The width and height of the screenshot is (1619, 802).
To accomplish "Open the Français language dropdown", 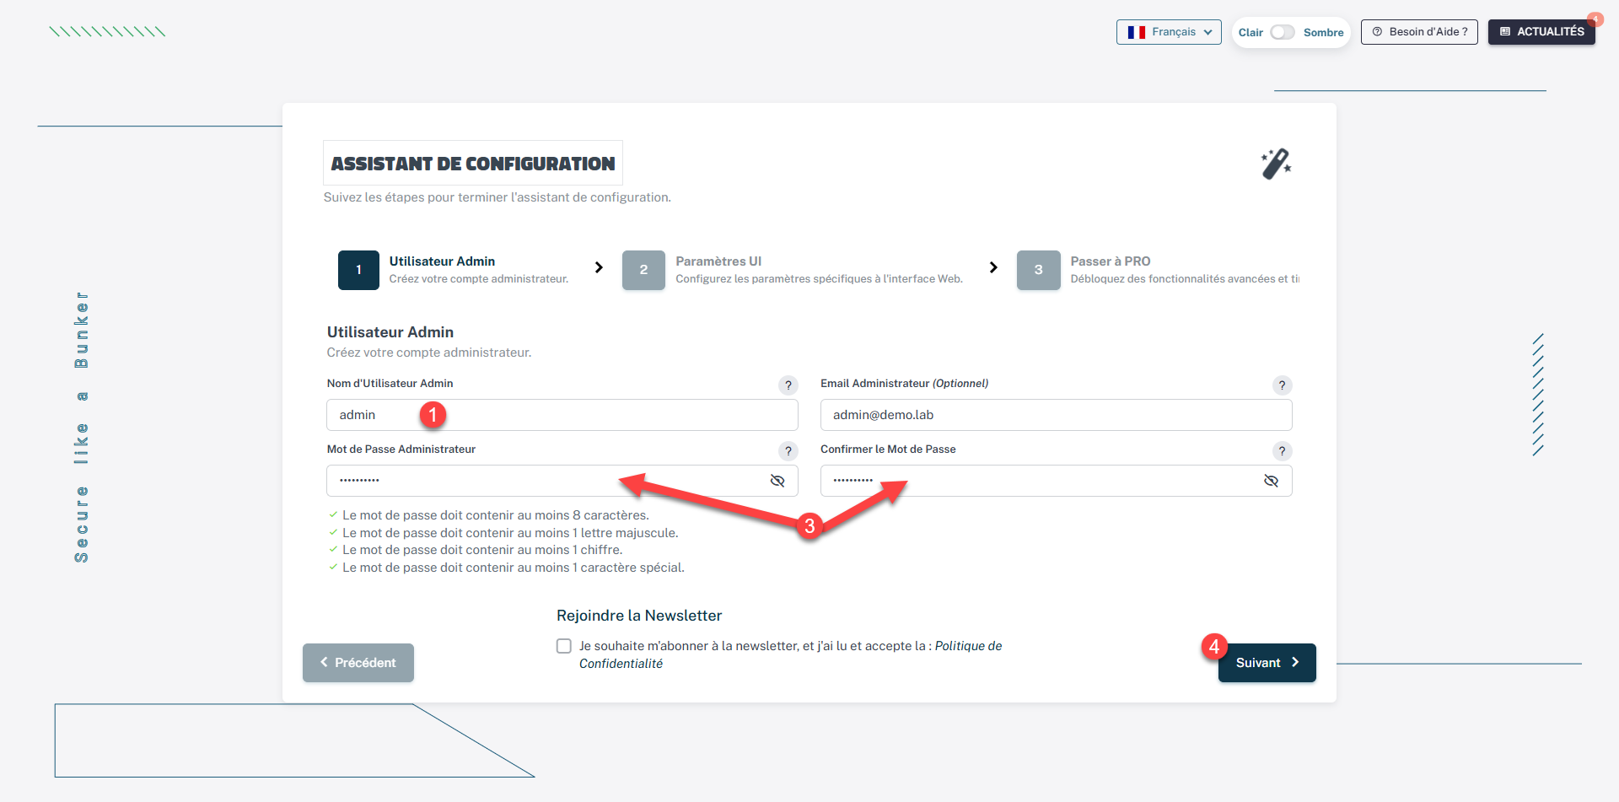I will click(1169, 32).
